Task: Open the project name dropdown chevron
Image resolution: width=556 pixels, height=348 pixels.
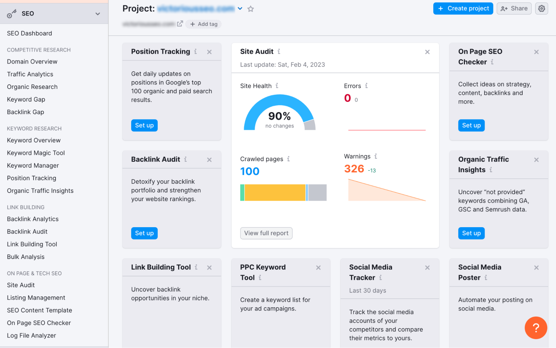Action: [240, 9]
